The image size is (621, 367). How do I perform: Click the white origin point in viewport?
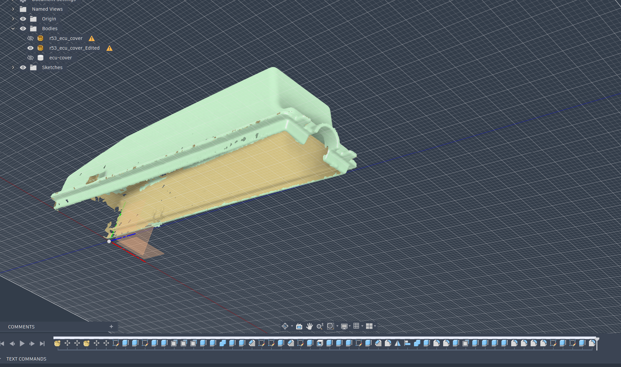pos(109,241)
